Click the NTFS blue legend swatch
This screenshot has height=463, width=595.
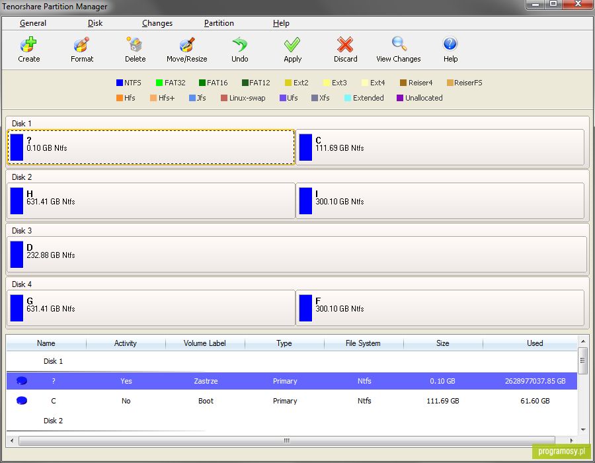tap(120, 83)
